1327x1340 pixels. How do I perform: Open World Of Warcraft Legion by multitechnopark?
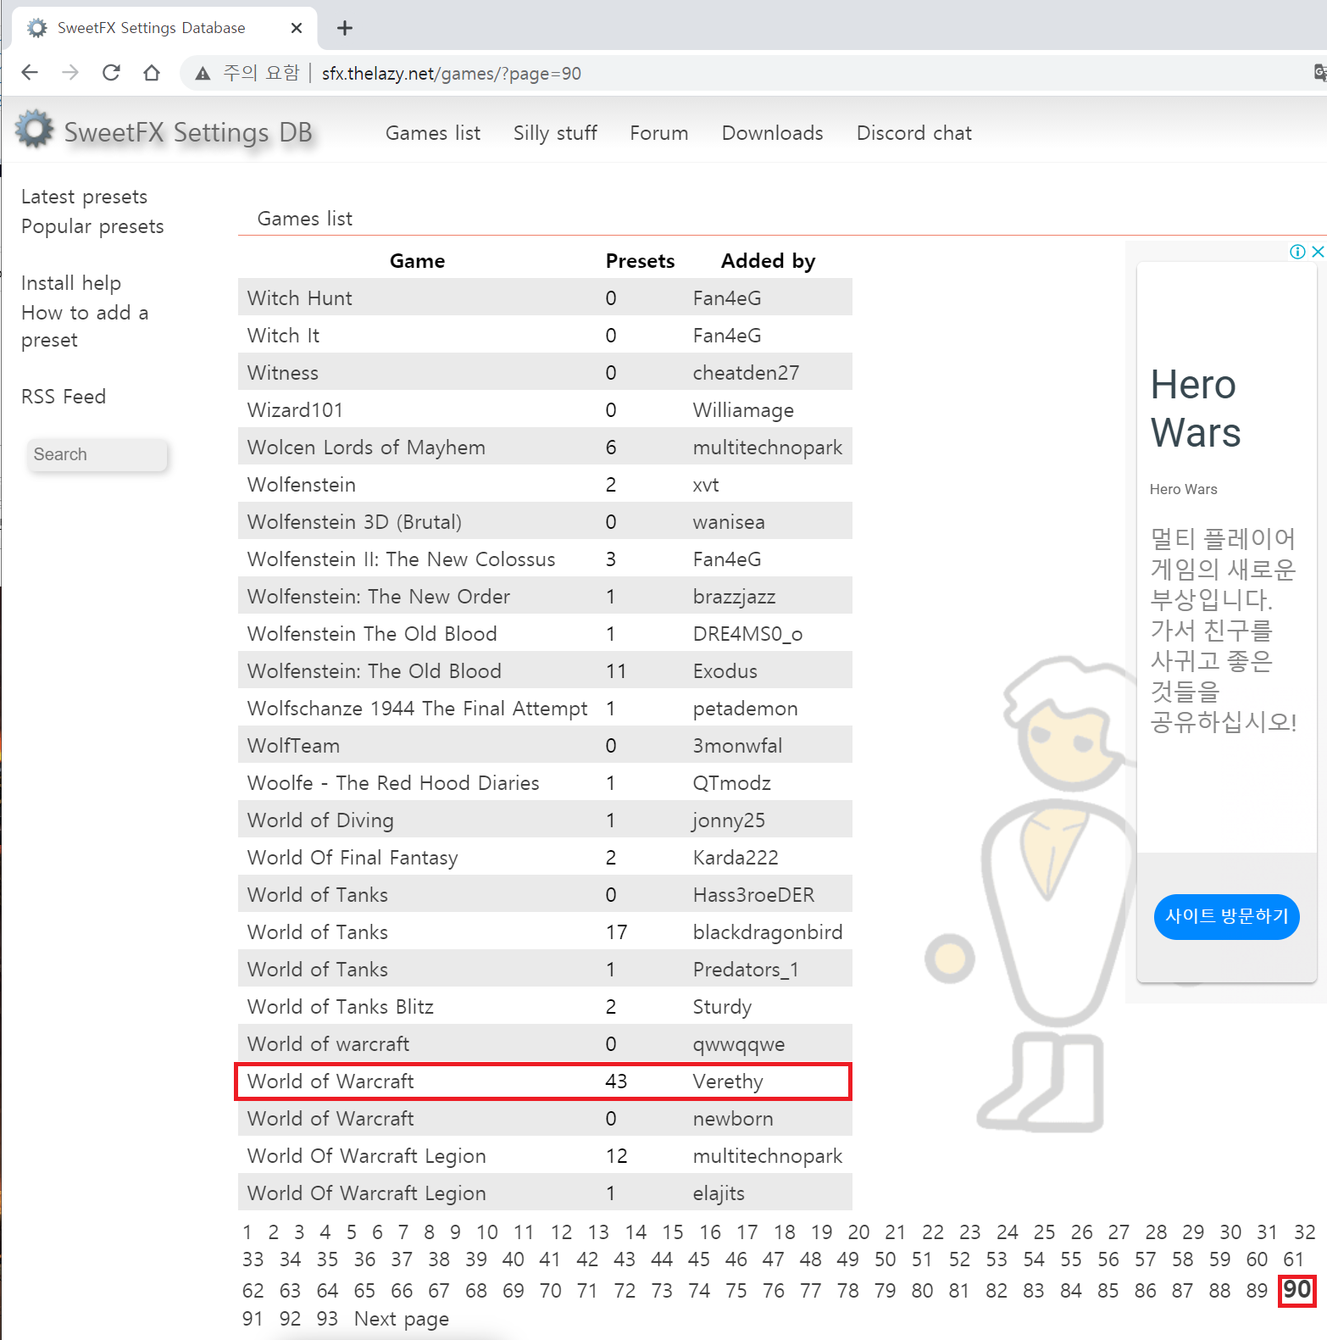point(367,1156)
